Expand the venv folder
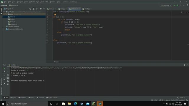The image size is (189, 106). tap(6, 14)
